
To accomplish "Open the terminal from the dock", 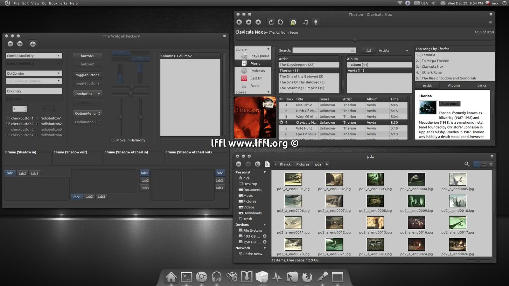I will click(186, 277).
